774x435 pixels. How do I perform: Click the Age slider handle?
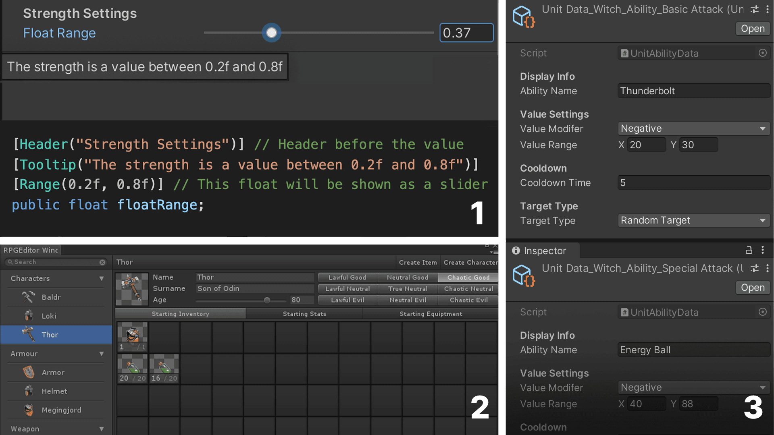pyautogui.click(x=267, y=300)
